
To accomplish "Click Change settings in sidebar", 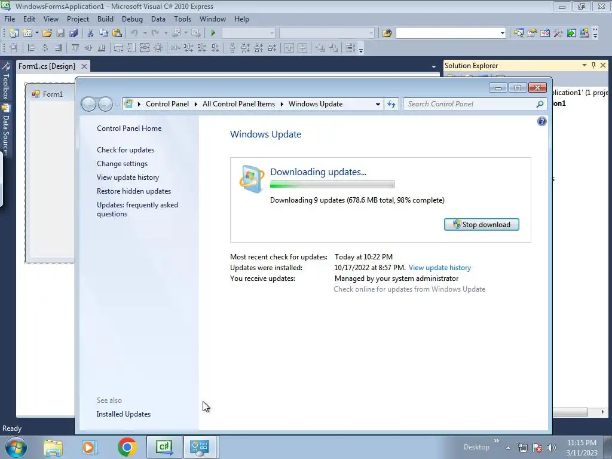I will click(x=122, y=164).
